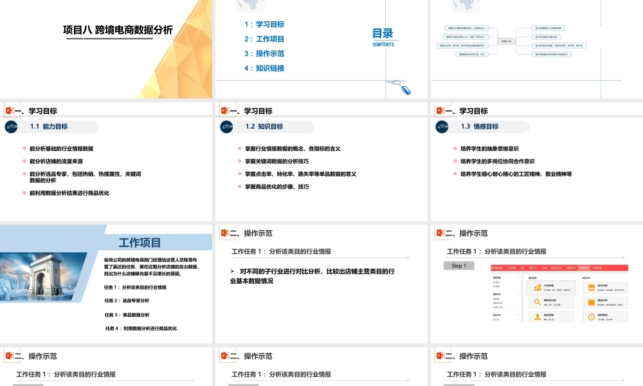Screen dimensions: 643x386
Task: Expand the central node of the mind map slide
Action: pyautogui.click(x=508, y=42)
